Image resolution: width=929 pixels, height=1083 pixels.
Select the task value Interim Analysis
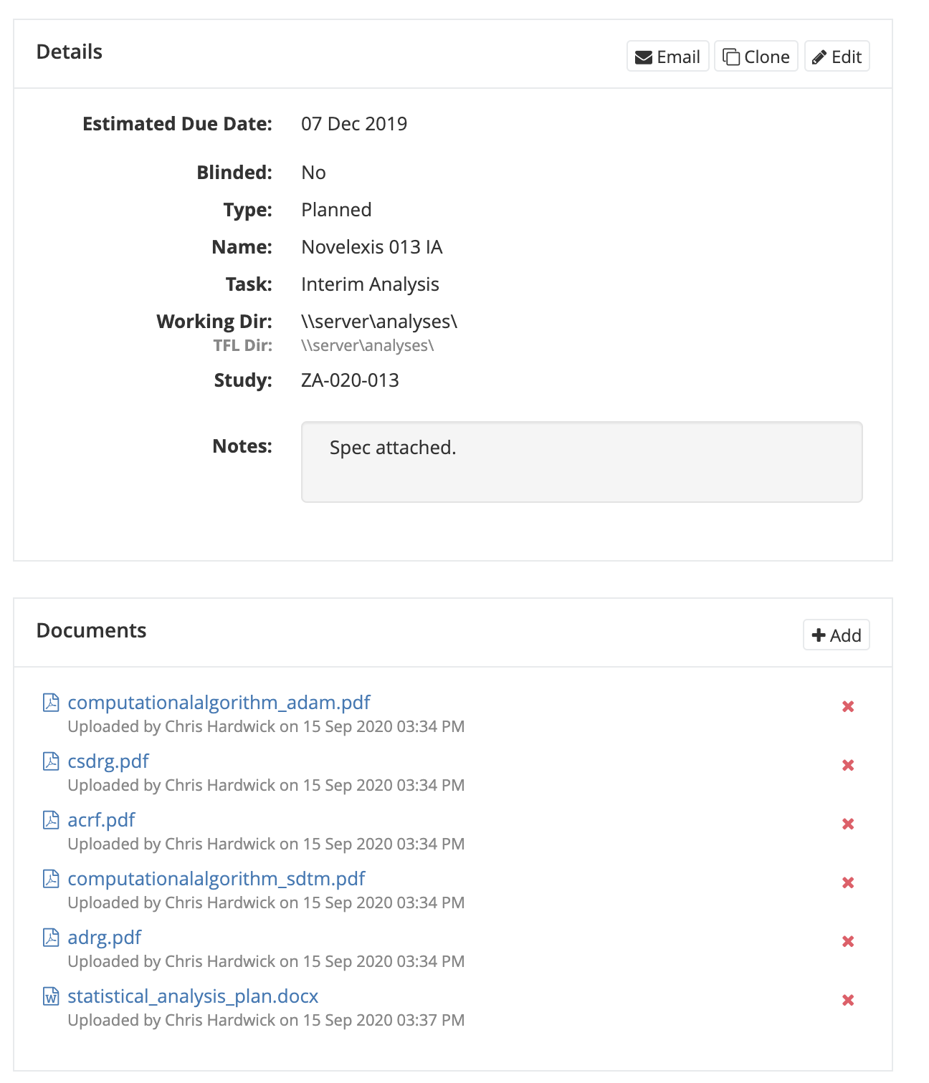(x=370, y=284)
